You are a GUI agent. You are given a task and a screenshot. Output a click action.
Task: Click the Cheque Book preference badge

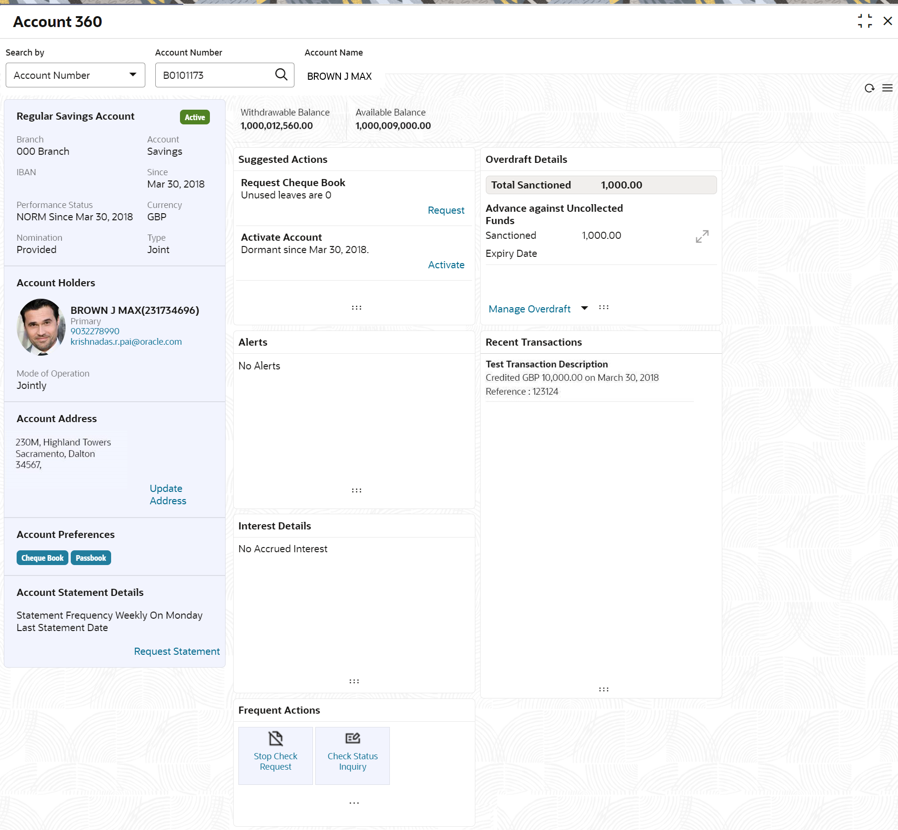coord(42,557)
